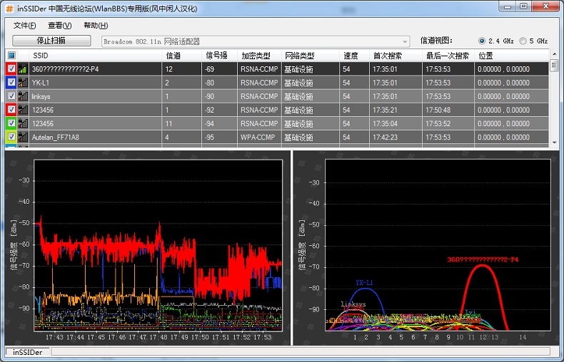Toggle checkbox for the linksys network
The height and width of the screenshot is (362, 564).
coord(11,96)
